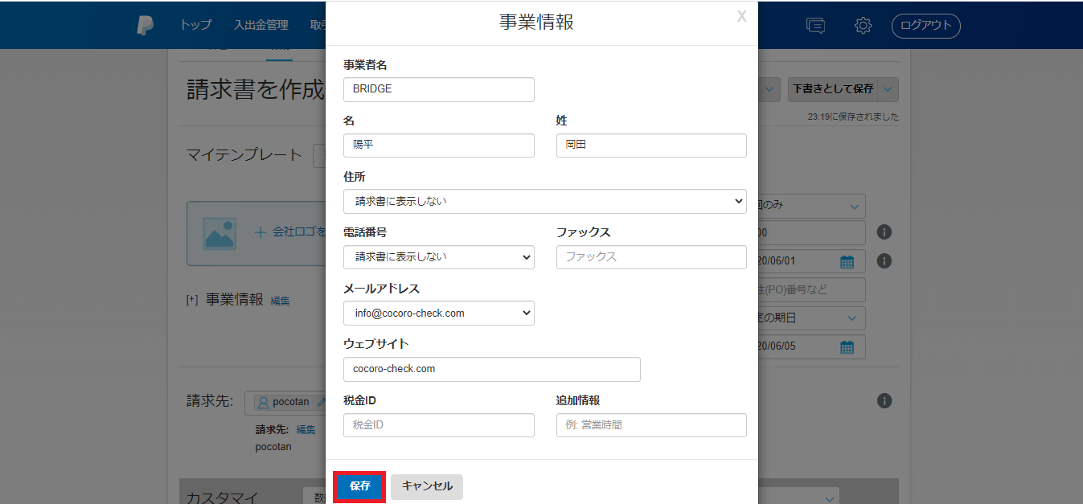Click the 事業者名 field containing BRIDGE
Viewport: 1083px width, 504px height.
438,89
